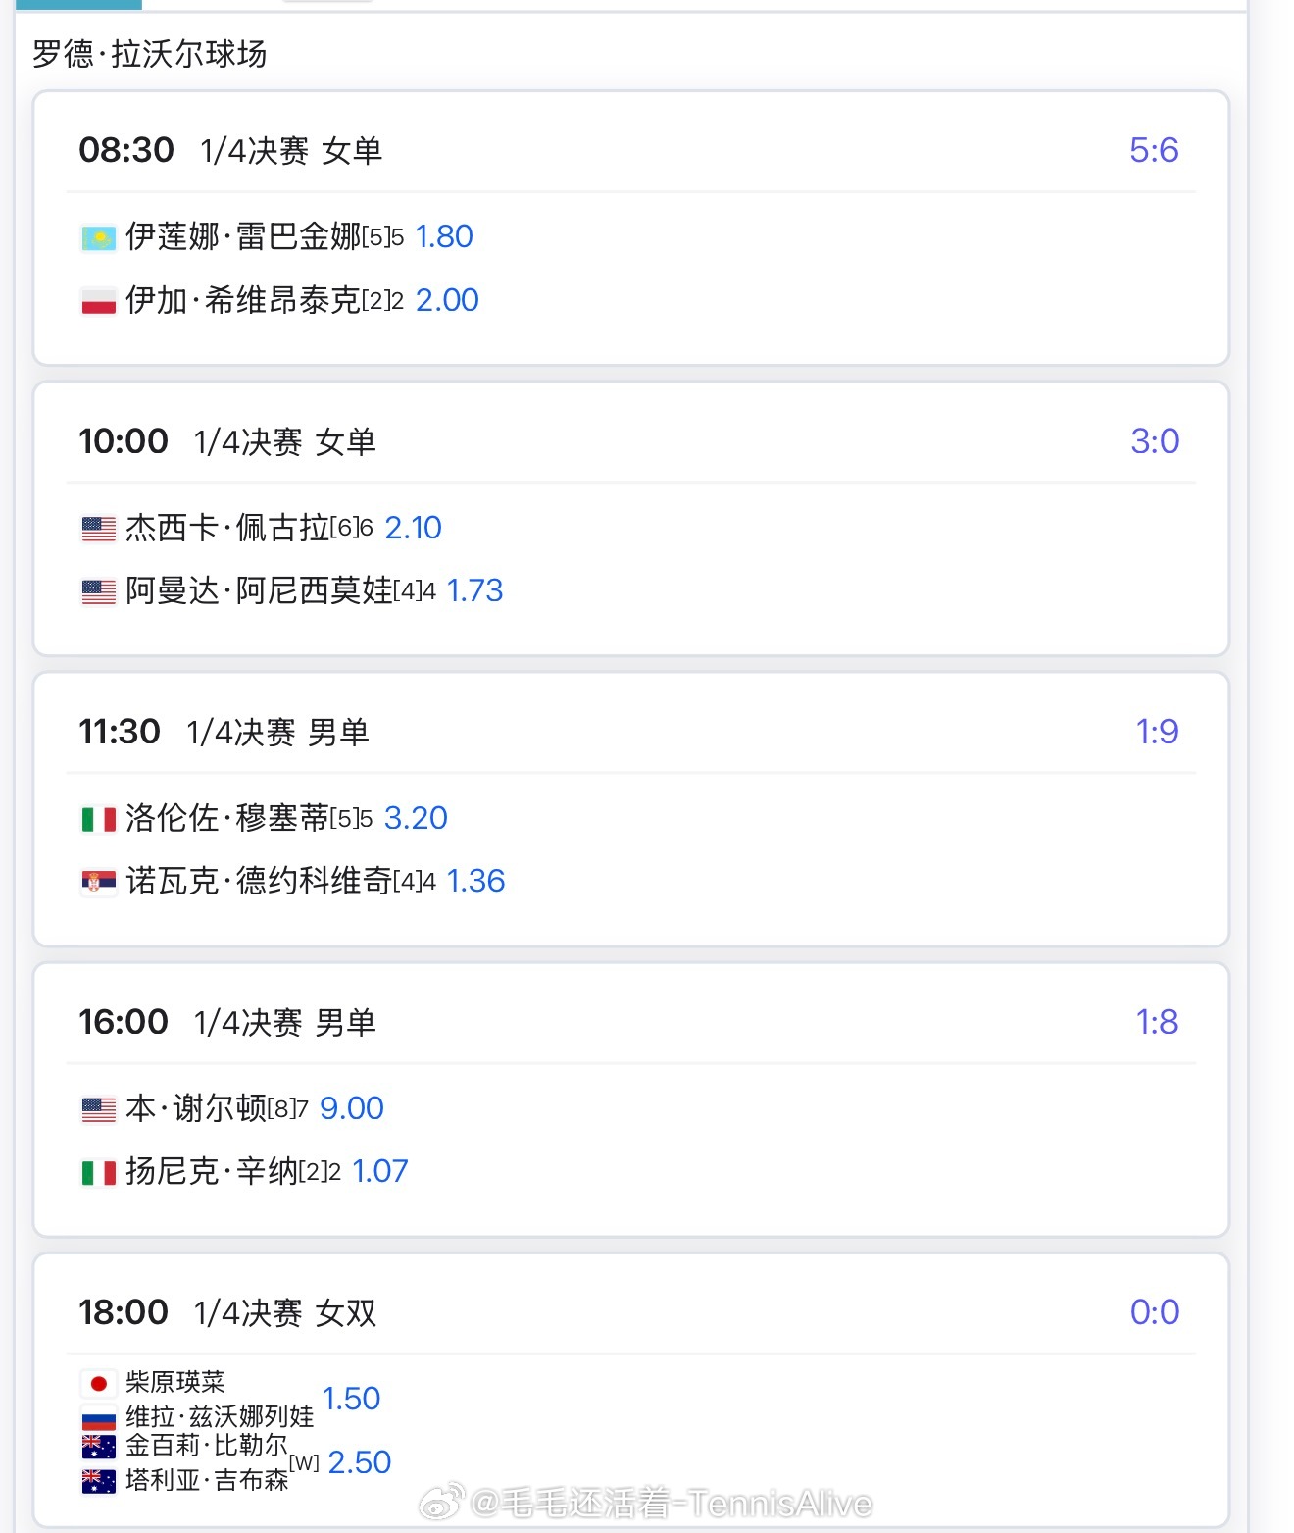Select the 1.36 odds for 德约科维奇
Image resolution: width=1294 pixels, height=1533 pixels.
tap(475, 881)
